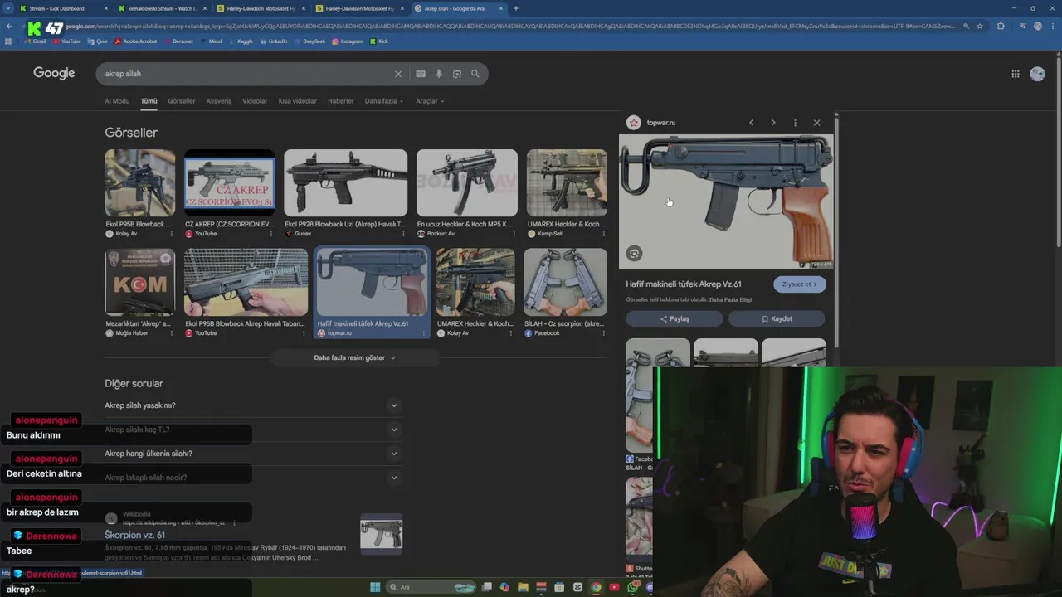
Task: Click the Paylaş share button
Action: click(x=675, y=318)
